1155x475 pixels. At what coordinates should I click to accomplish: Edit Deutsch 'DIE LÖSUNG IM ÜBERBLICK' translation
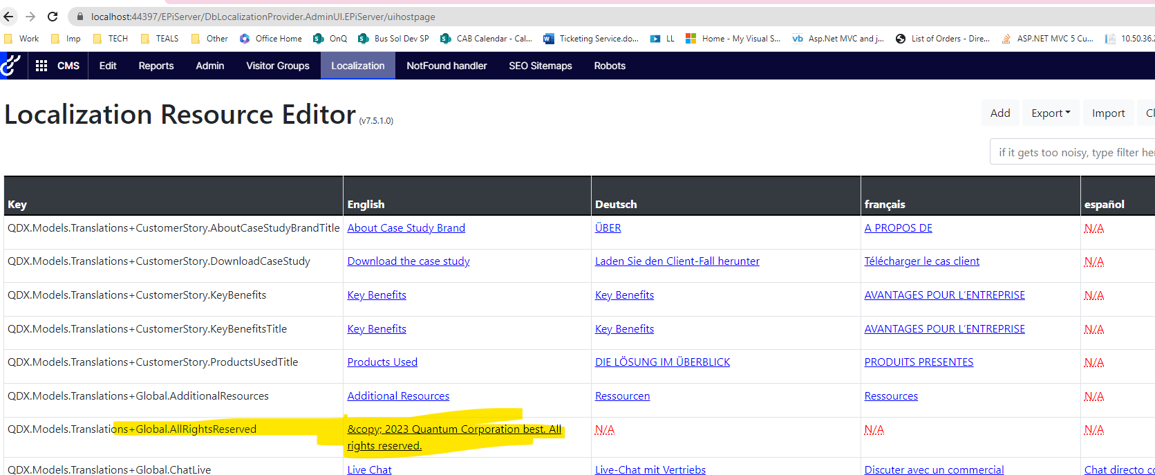[662, 362]
